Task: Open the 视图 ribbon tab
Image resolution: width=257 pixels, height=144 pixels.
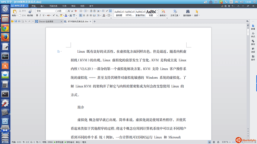Action: (x=82, y=6)
